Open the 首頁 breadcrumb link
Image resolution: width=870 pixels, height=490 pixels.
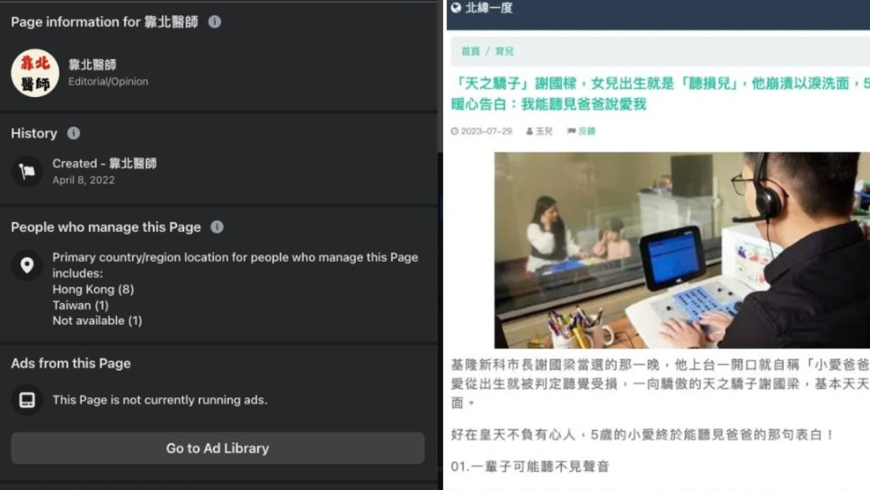[x=471, y=51]
